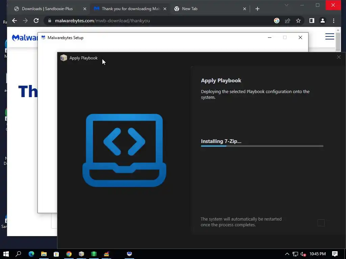Click the Malwarebytes logo on the webpage

pos(25,38)
